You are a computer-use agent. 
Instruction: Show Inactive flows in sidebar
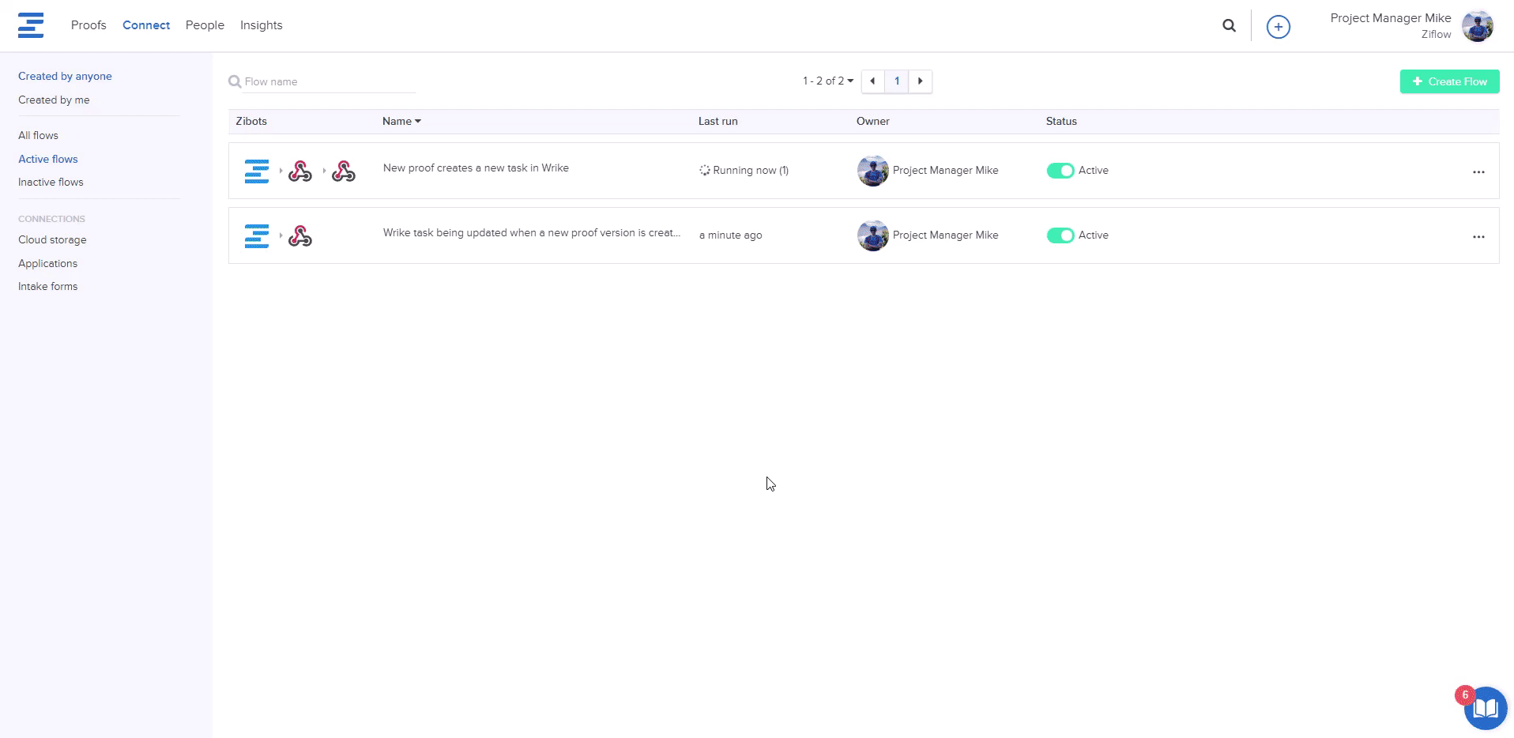[51, 183]
